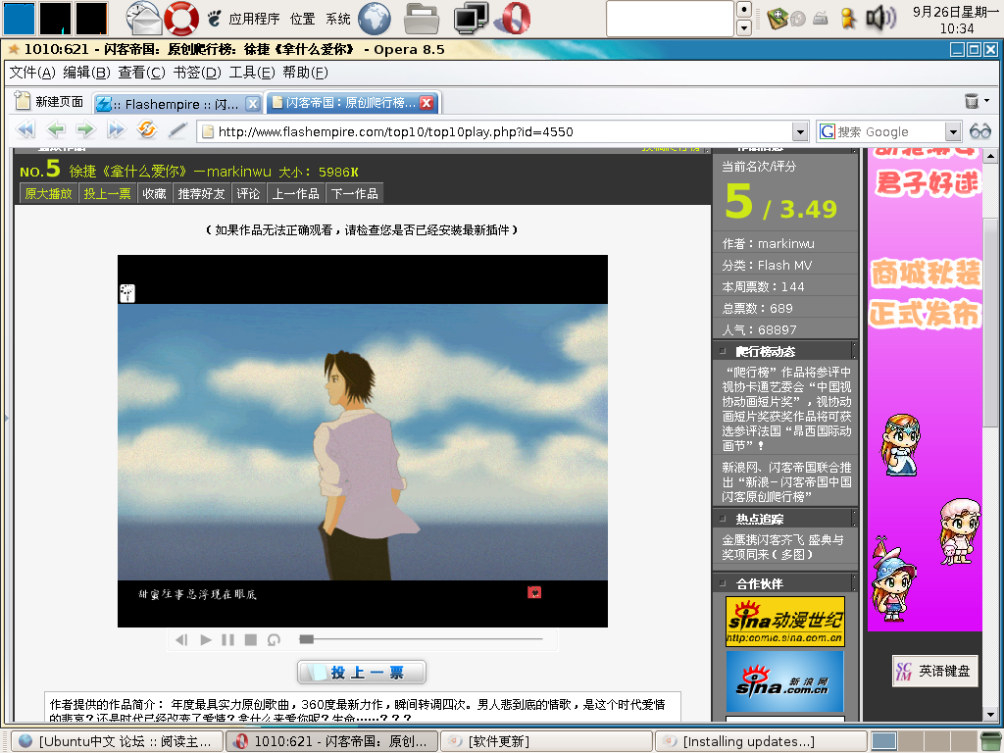The height and width of the screenshot is (753, 1004).
Task: Go forward with the green right arrow
Action: pos(85,130)
